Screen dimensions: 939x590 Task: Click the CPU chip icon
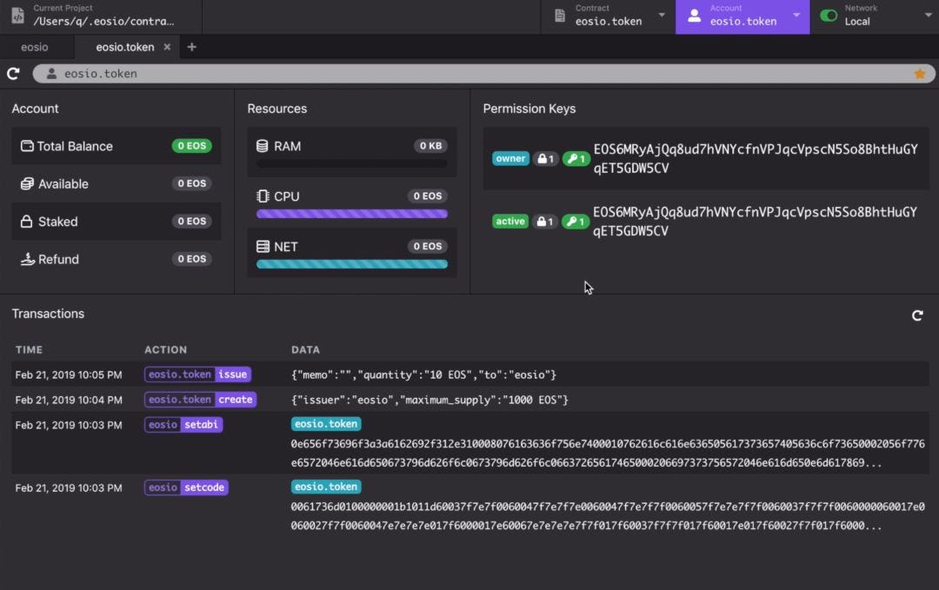(263, 196)
